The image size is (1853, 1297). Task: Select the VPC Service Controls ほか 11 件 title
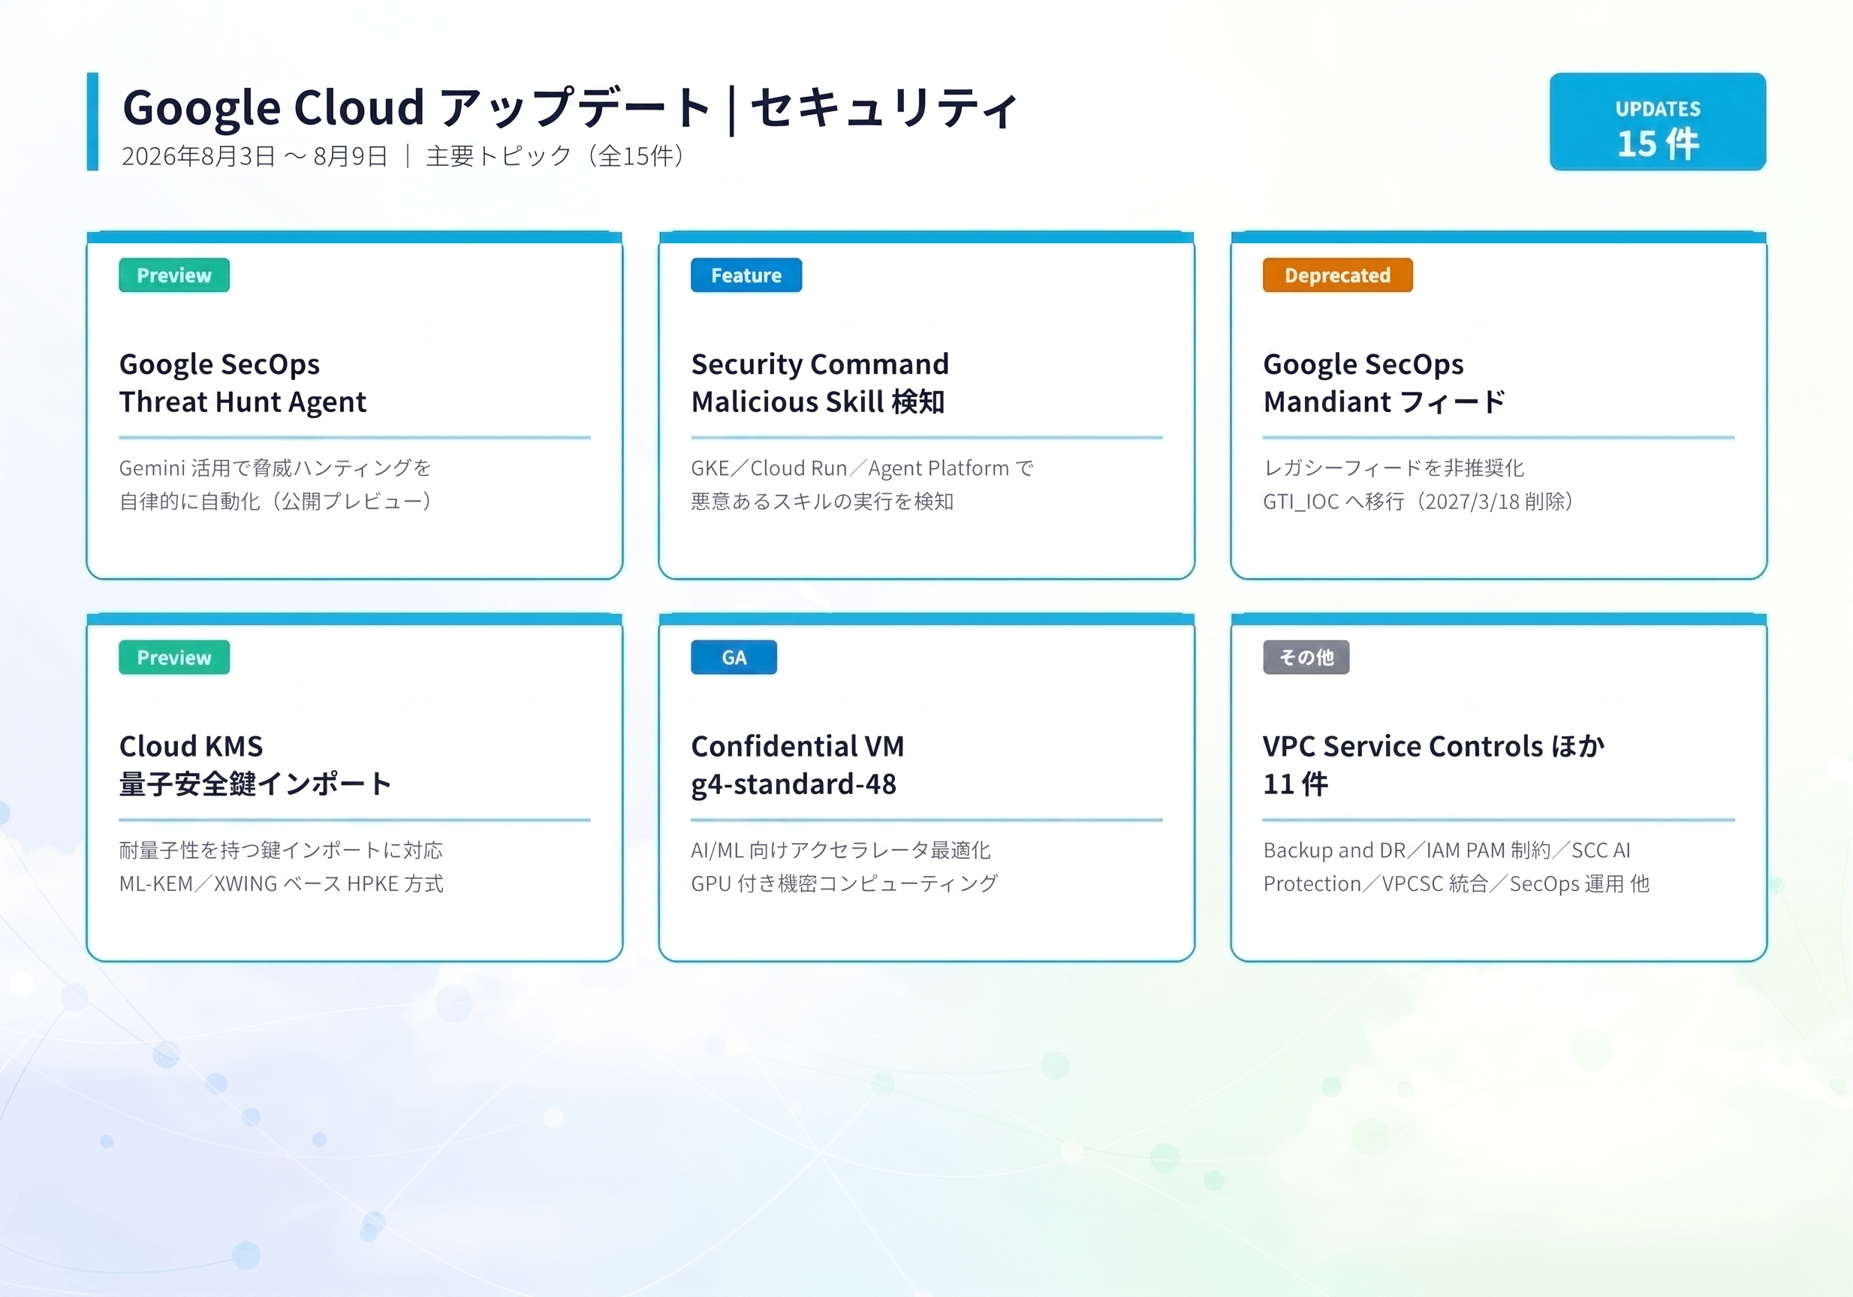(1433, 765)
